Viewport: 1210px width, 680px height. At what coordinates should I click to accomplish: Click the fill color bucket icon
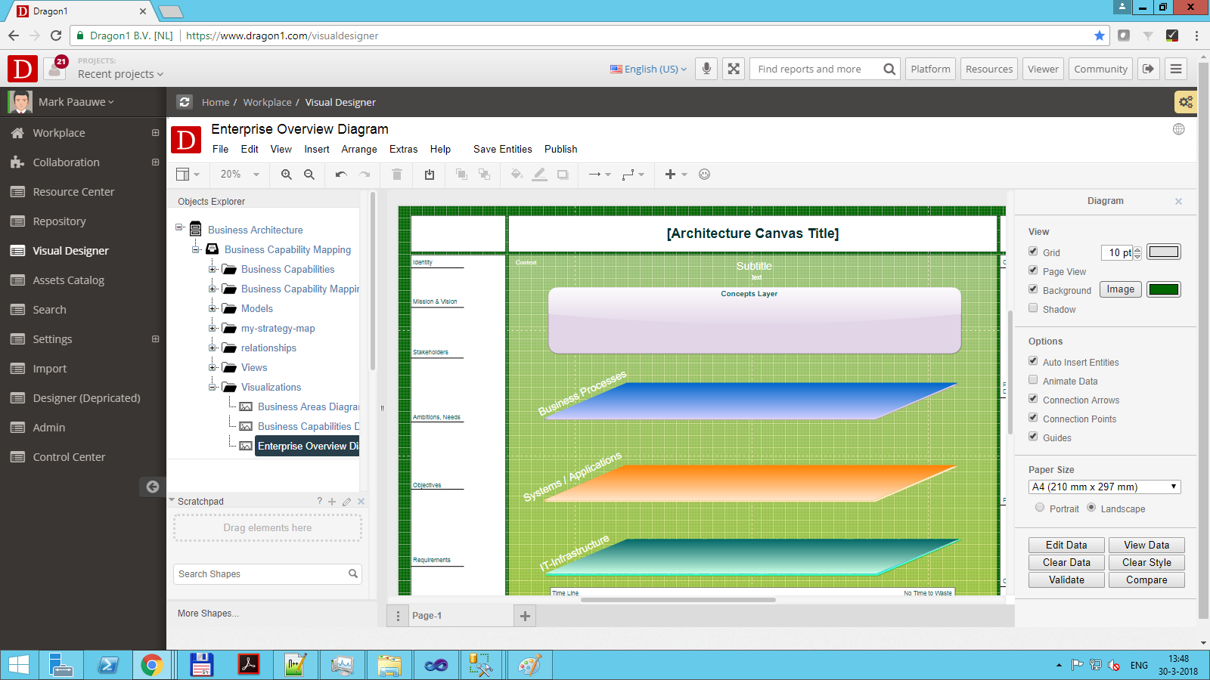pos(517,175)
